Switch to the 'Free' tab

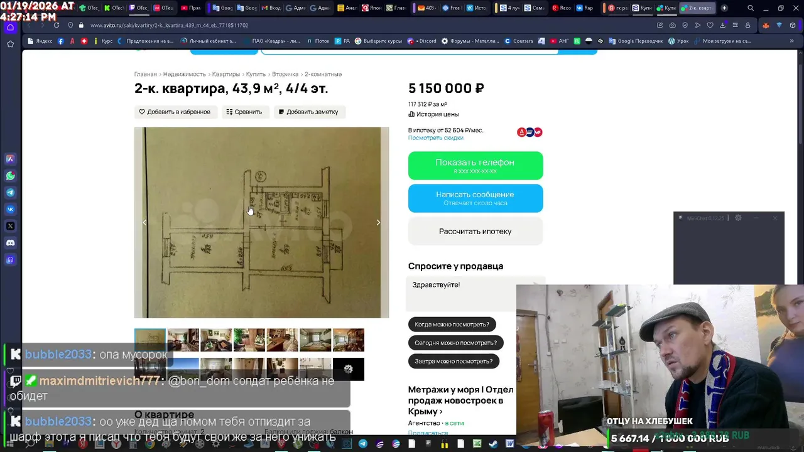(451, 8)
